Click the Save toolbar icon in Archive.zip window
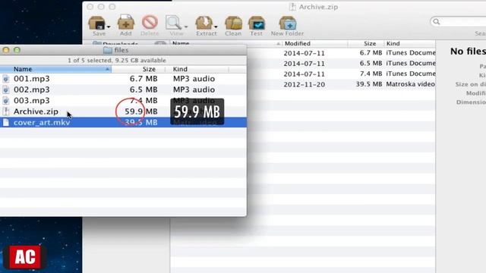The image size is (486, 273). pos(96,23)
